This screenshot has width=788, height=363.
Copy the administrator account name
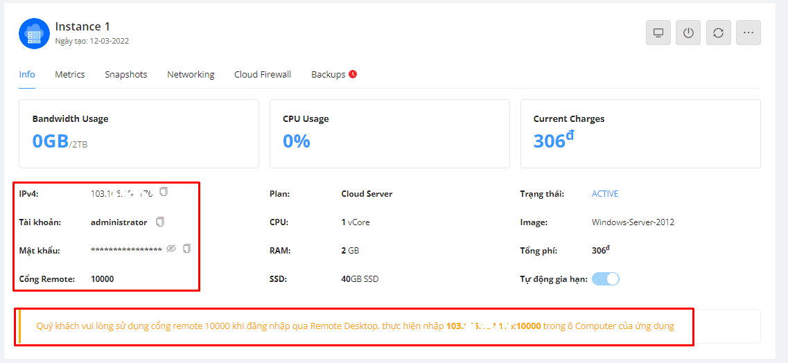[160, 222]
